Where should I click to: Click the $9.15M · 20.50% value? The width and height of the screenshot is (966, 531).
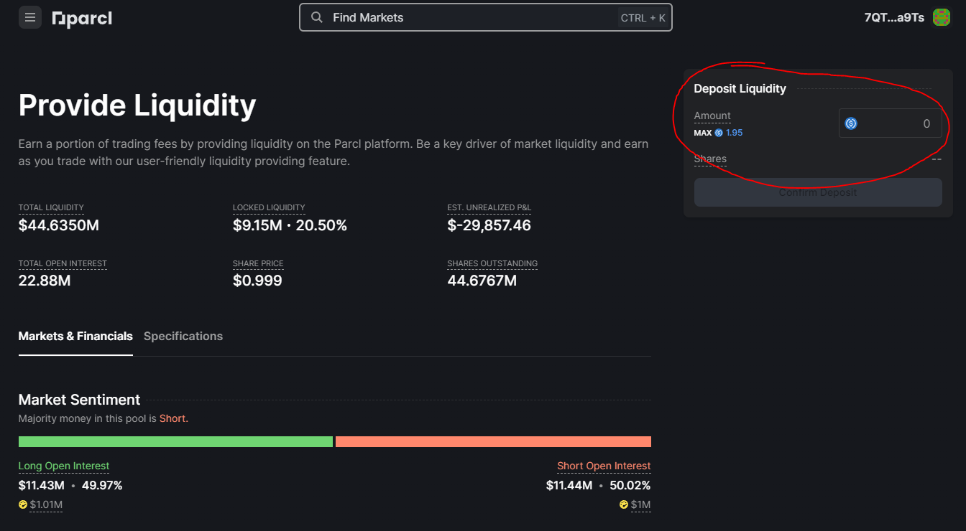290,225
